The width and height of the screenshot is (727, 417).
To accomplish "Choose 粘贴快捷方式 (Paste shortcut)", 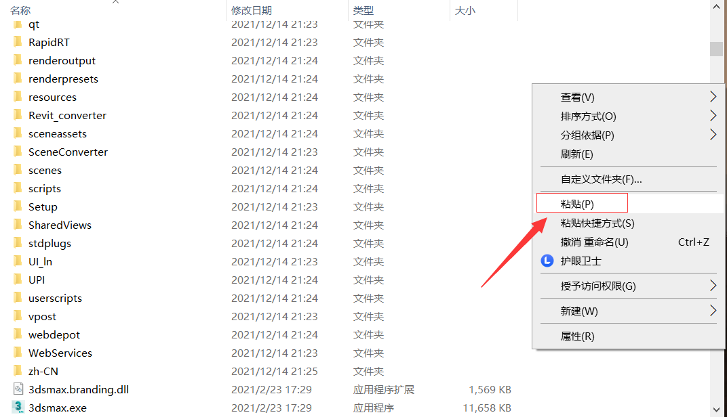I will [x=597, y=222].
